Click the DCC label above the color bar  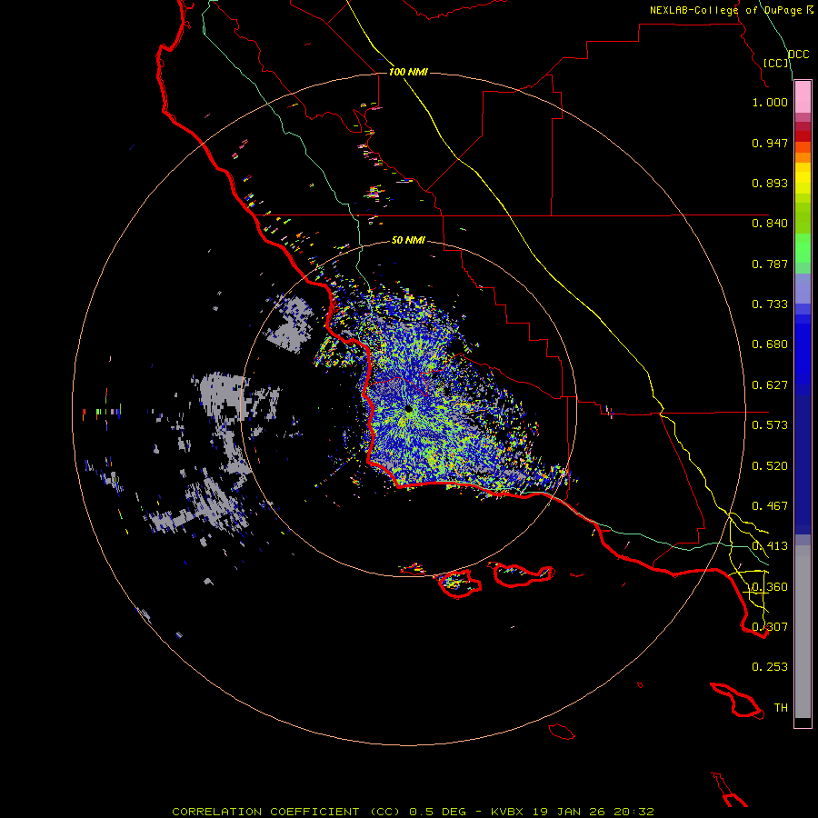pos(798,55)
